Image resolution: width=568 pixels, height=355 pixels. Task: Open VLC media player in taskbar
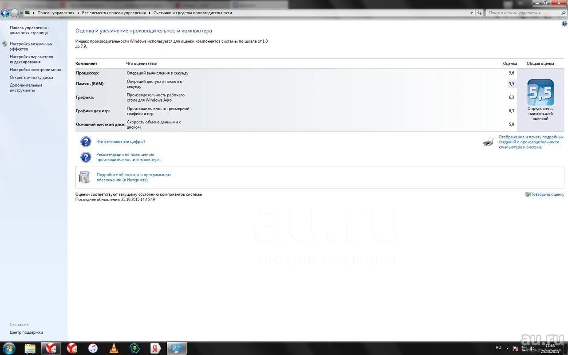click(x=114, y=348)
